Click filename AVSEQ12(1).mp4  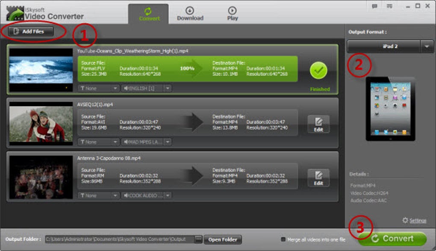coord(95,105)
